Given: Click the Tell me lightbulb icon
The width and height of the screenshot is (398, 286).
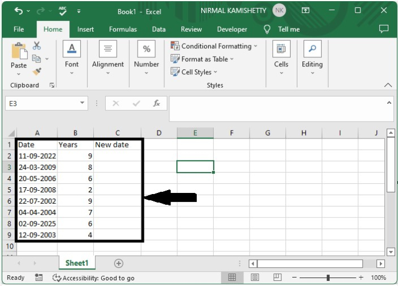Looking at the screenshot, I should [267, 29].
